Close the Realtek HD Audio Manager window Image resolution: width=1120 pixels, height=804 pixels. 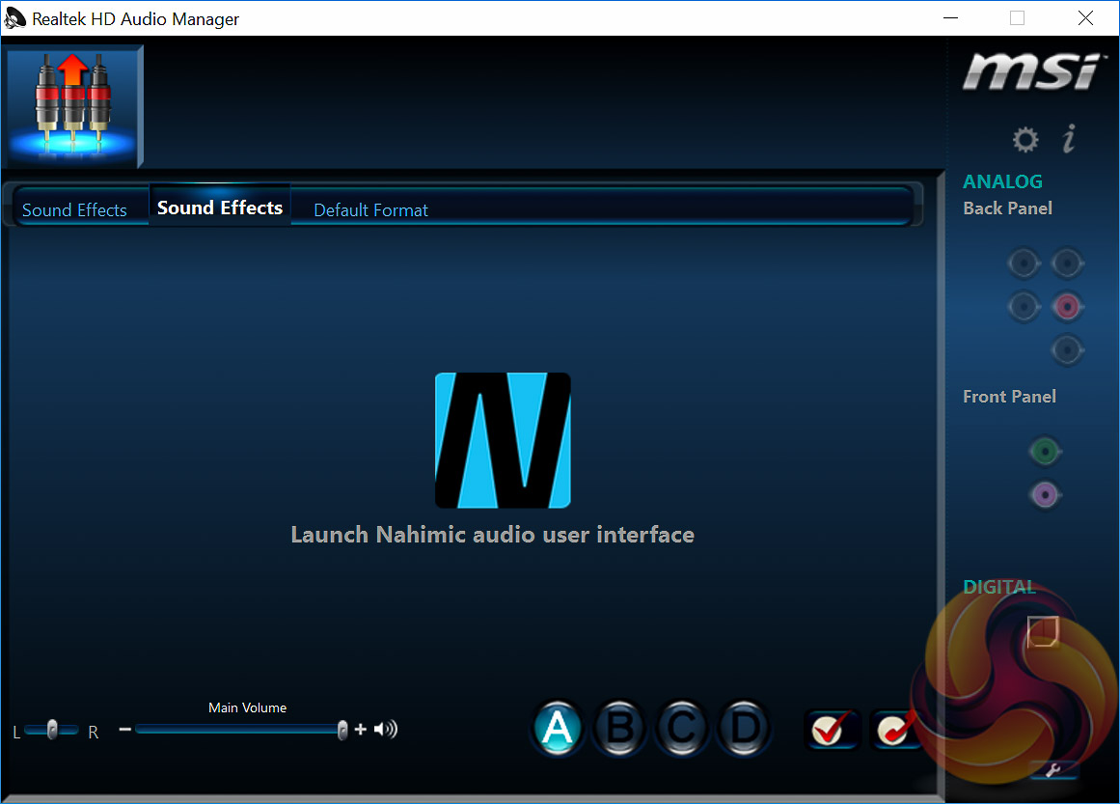[x=1085, y=18]
